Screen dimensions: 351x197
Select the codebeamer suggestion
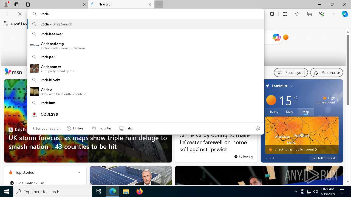(146, 34)
